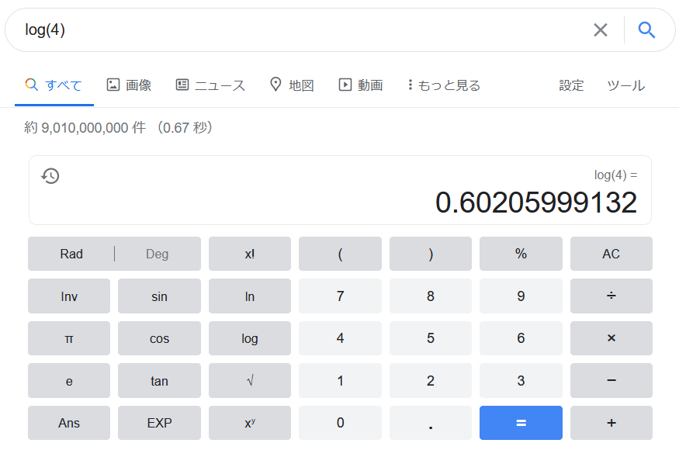Tap the digit 5 key
Image resolution: width=679 pixels, height=450 pixels.
431,338
